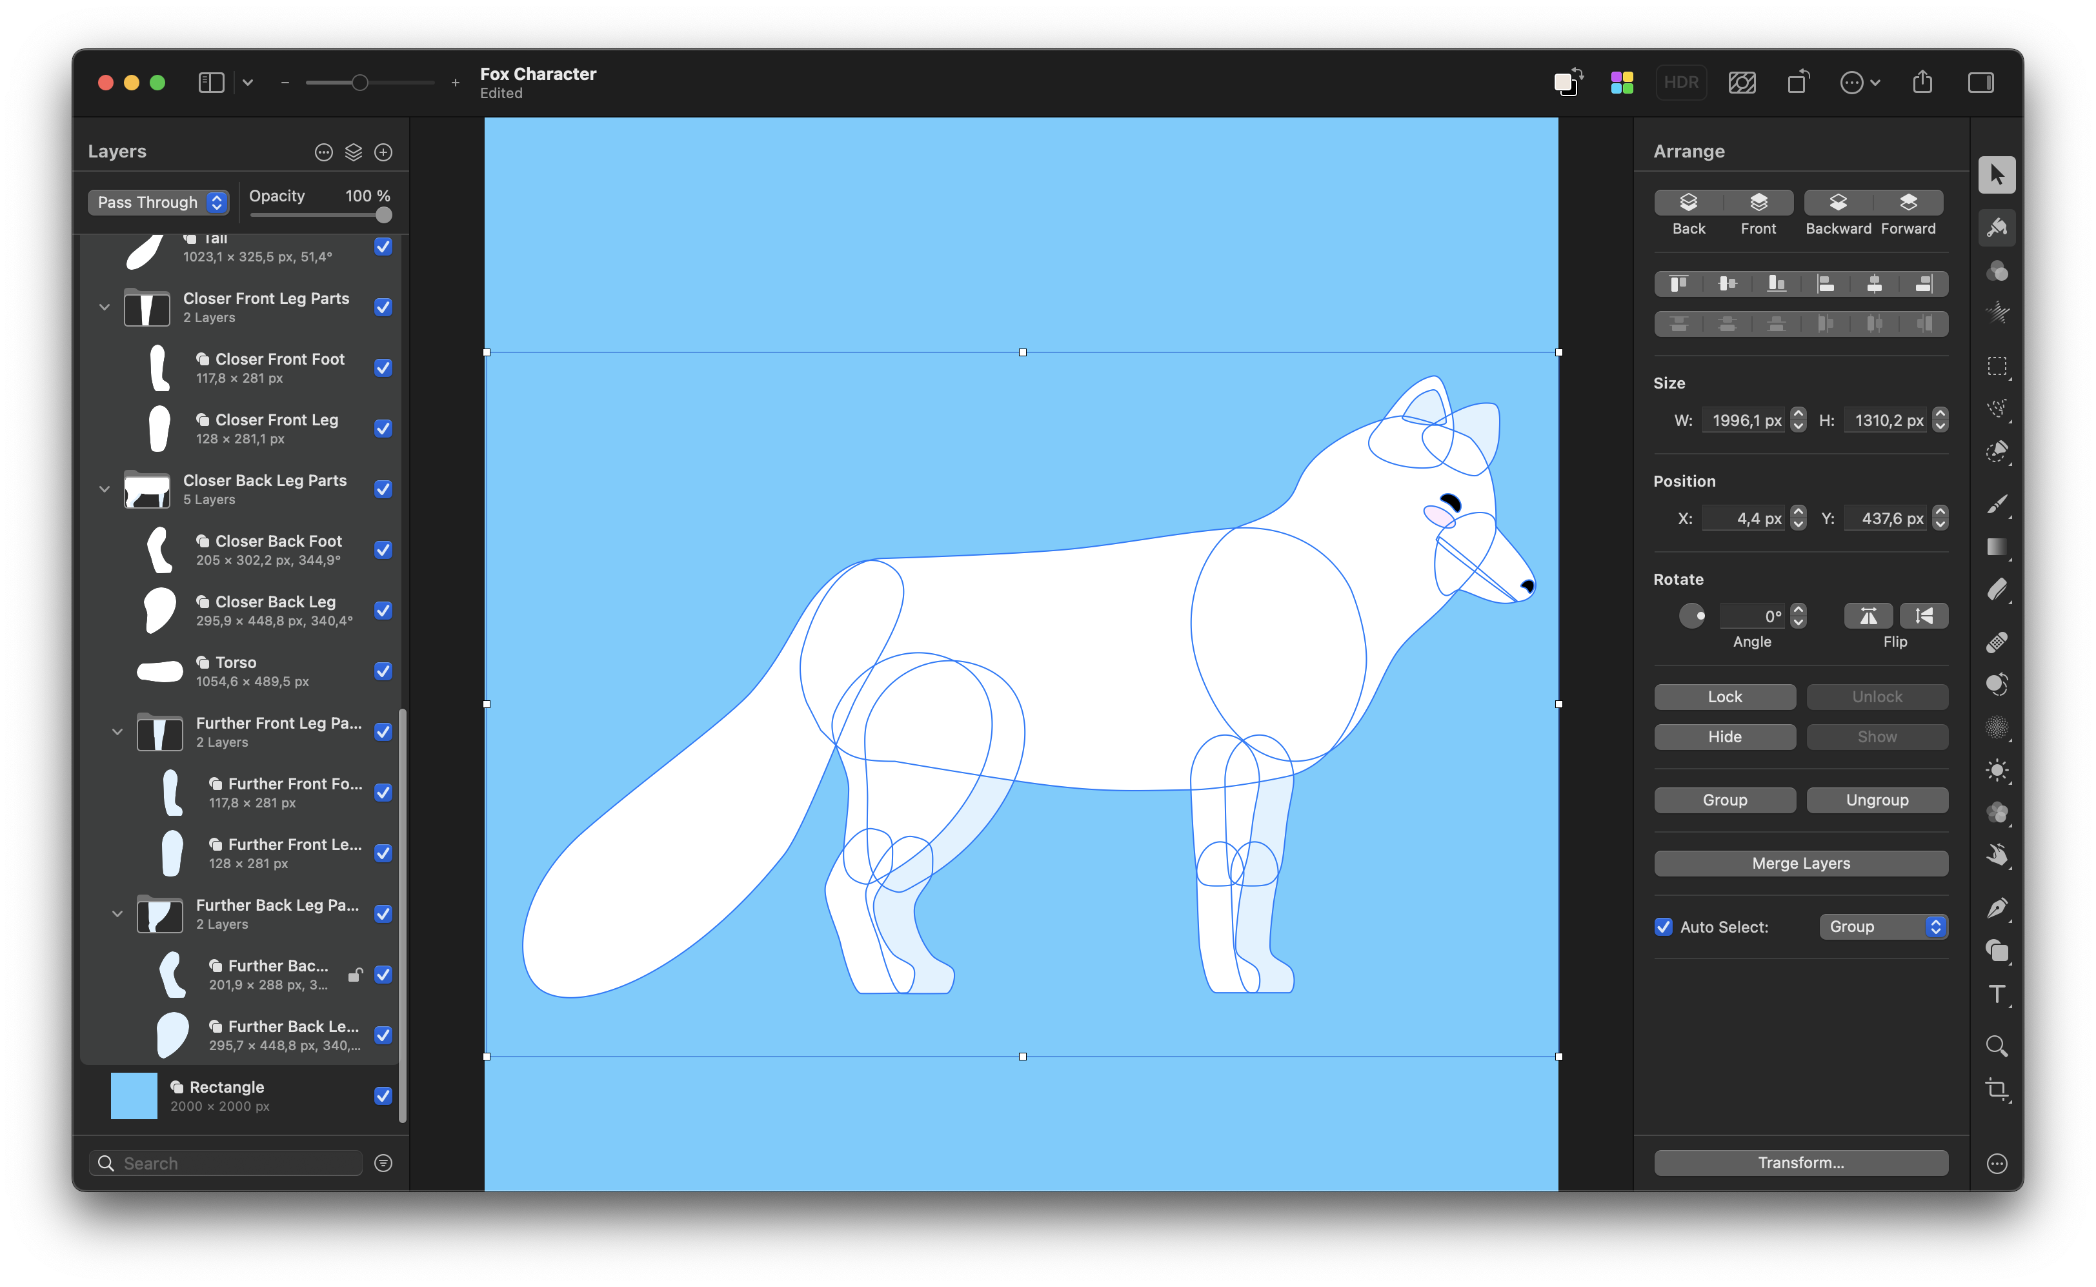Toggle visibility of Rectangle layer
The image size is (2096, 1287).
pyautogui.click(x=384, y=1095)
